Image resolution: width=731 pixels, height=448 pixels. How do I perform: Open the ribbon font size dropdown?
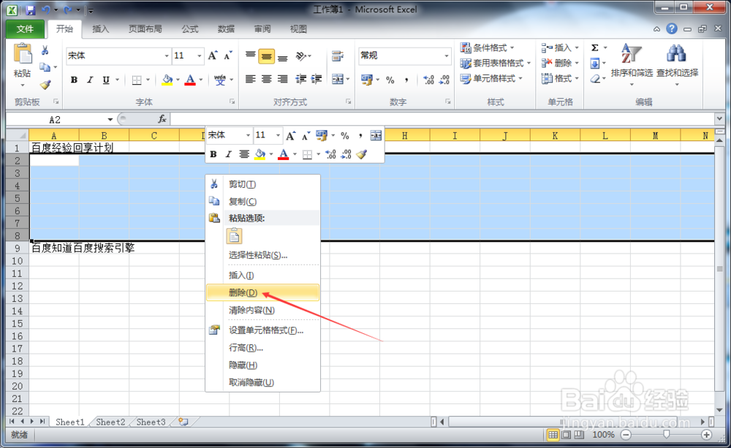[199, 56]
